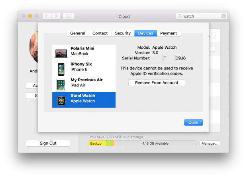Viewport: 247px width, 178px height.
Task: Click the verification codes notice text
Action: tap(157, 71)
